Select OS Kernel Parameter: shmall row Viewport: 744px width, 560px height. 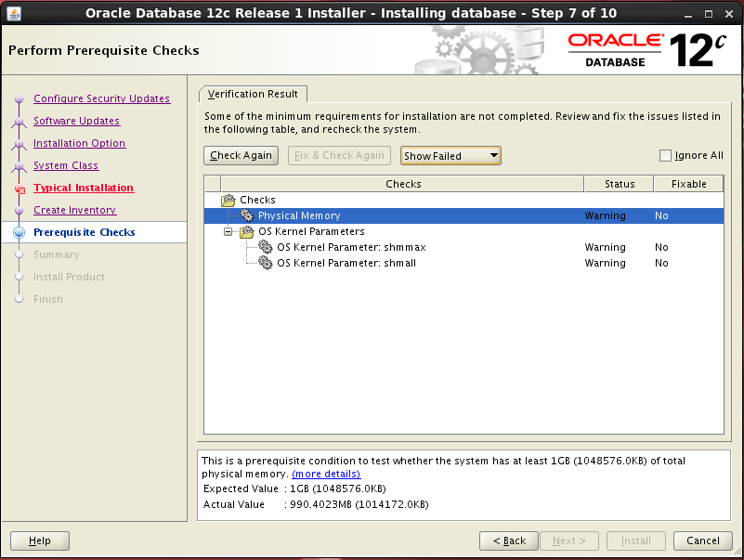(x=463, y=263)
